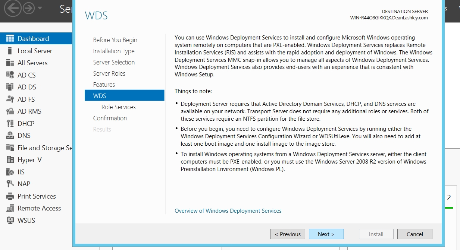Image resolution: width=460 pixels, height=250 pixels.
Task: Click the Dashboard icon in sidebar
Action: [x=10, y=39]
